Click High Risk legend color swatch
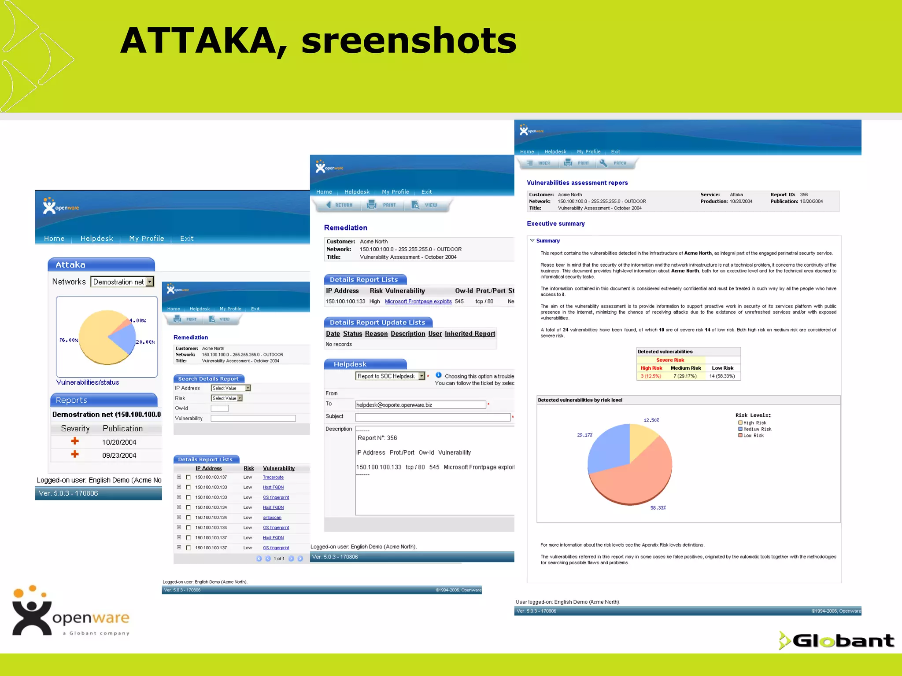Image resolution: width=902 pixels, height=676 pixels. 740,422
